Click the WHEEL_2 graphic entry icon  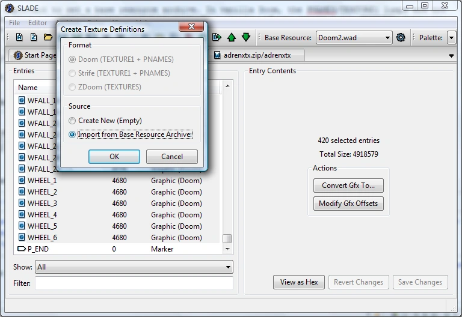point(22,192)
